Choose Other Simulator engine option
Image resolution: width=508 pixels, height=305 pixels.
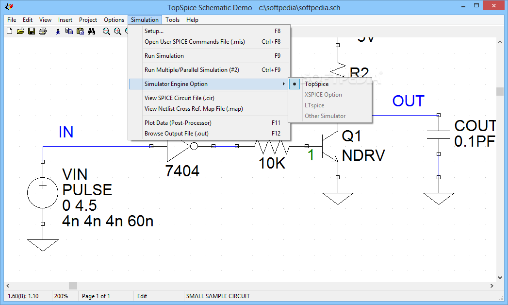coord(330,116)
